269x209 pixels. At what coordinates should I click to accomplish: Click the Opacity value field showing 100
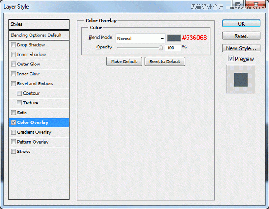(x=173, y=48)
